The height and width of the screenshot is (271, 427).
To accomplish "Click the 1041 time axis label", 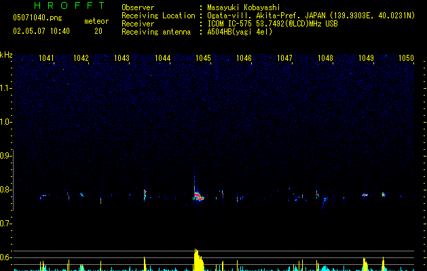I will click(x=46, y=58).
